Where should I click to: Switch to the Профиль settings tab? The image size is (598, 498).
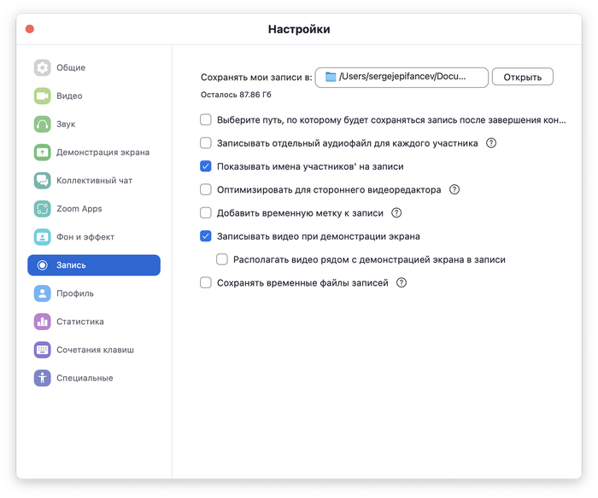pyautogui.click(x=75, y=293)
